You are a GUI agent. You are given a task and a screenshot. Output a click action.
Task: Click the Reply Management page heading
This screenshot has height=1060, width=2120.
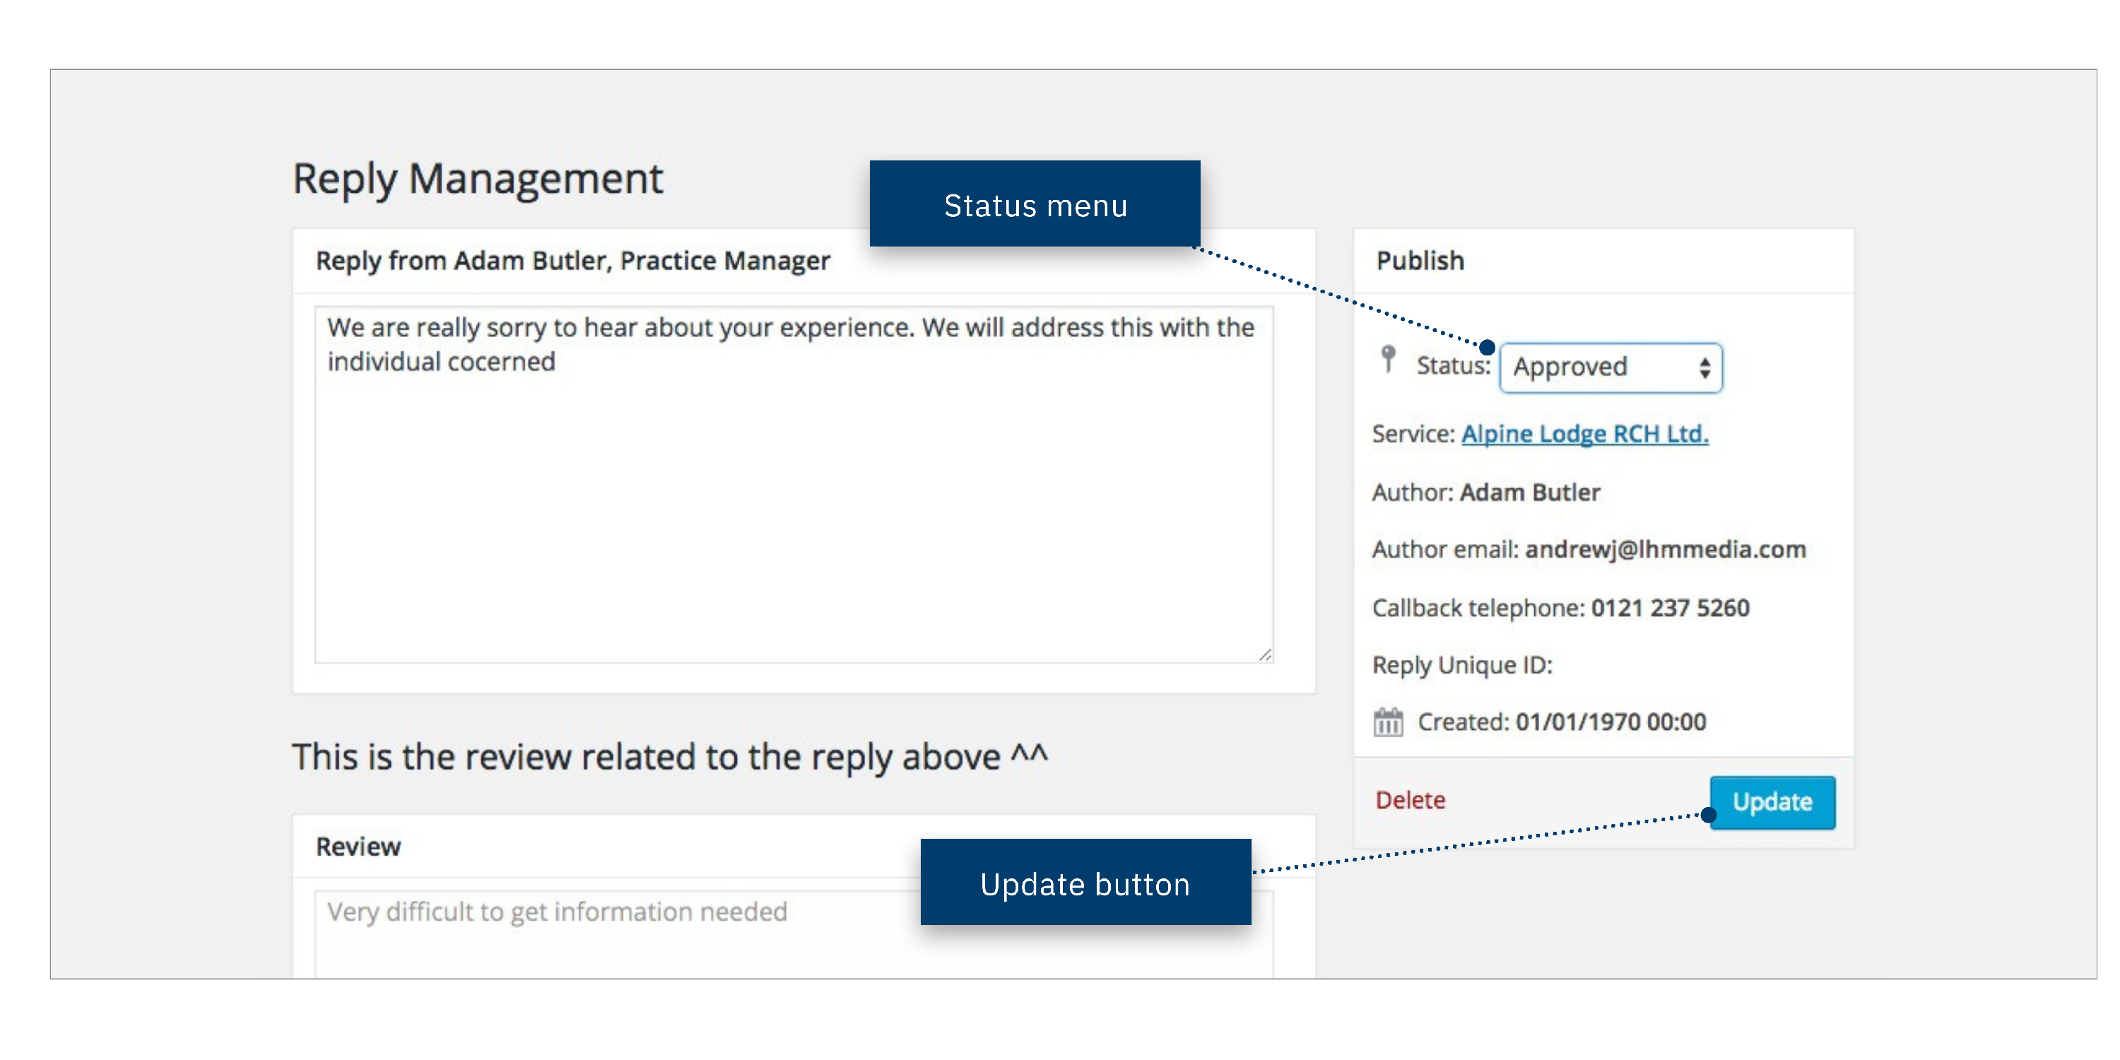(x=477, y=179)
